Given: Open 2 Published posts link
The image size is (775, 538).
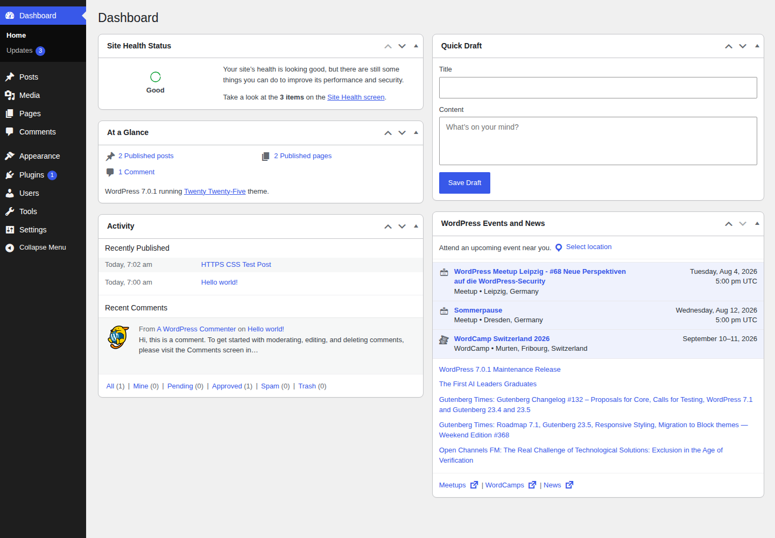Looking at the screenshot, I should [146, 156].
